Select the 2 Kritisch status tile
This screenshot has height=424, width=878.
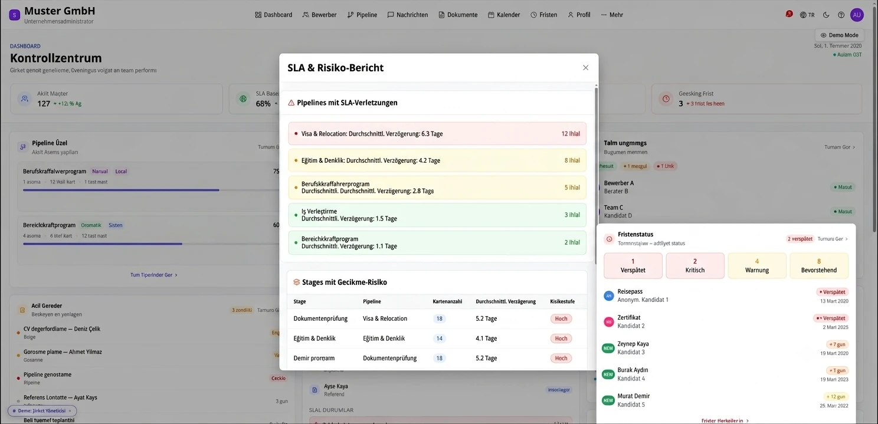tap(695, 266)
